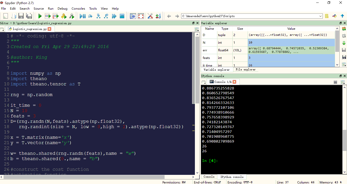Undock the Editor pane
The height and width of the screenshot is (184, 347).
(193, 23)
